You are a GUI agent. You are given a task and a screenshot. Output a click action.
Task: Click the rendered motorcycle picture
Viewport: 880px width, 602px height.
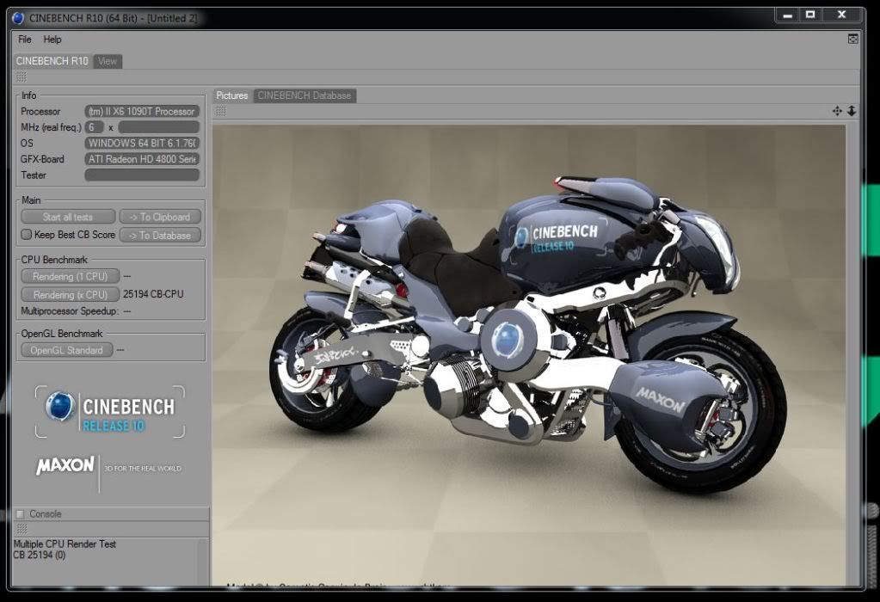coord(529,355)
